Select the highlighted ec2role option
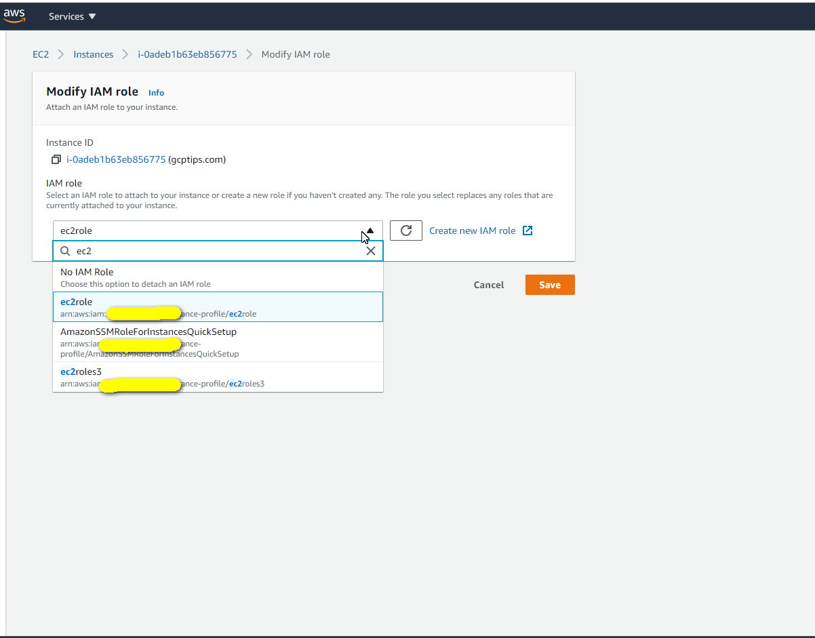Image resolution: width=815 pixels, height=638 pixels. coord(217,306)
